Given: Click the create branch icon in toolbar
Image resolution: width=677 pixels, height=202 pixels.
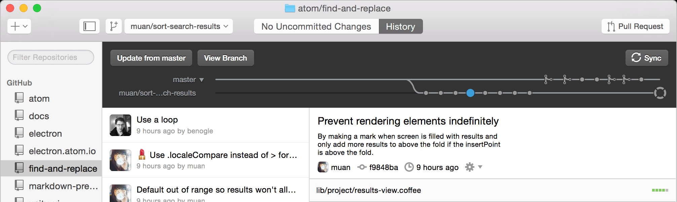Looking at the screenshot, I should [x=113, y=26].
